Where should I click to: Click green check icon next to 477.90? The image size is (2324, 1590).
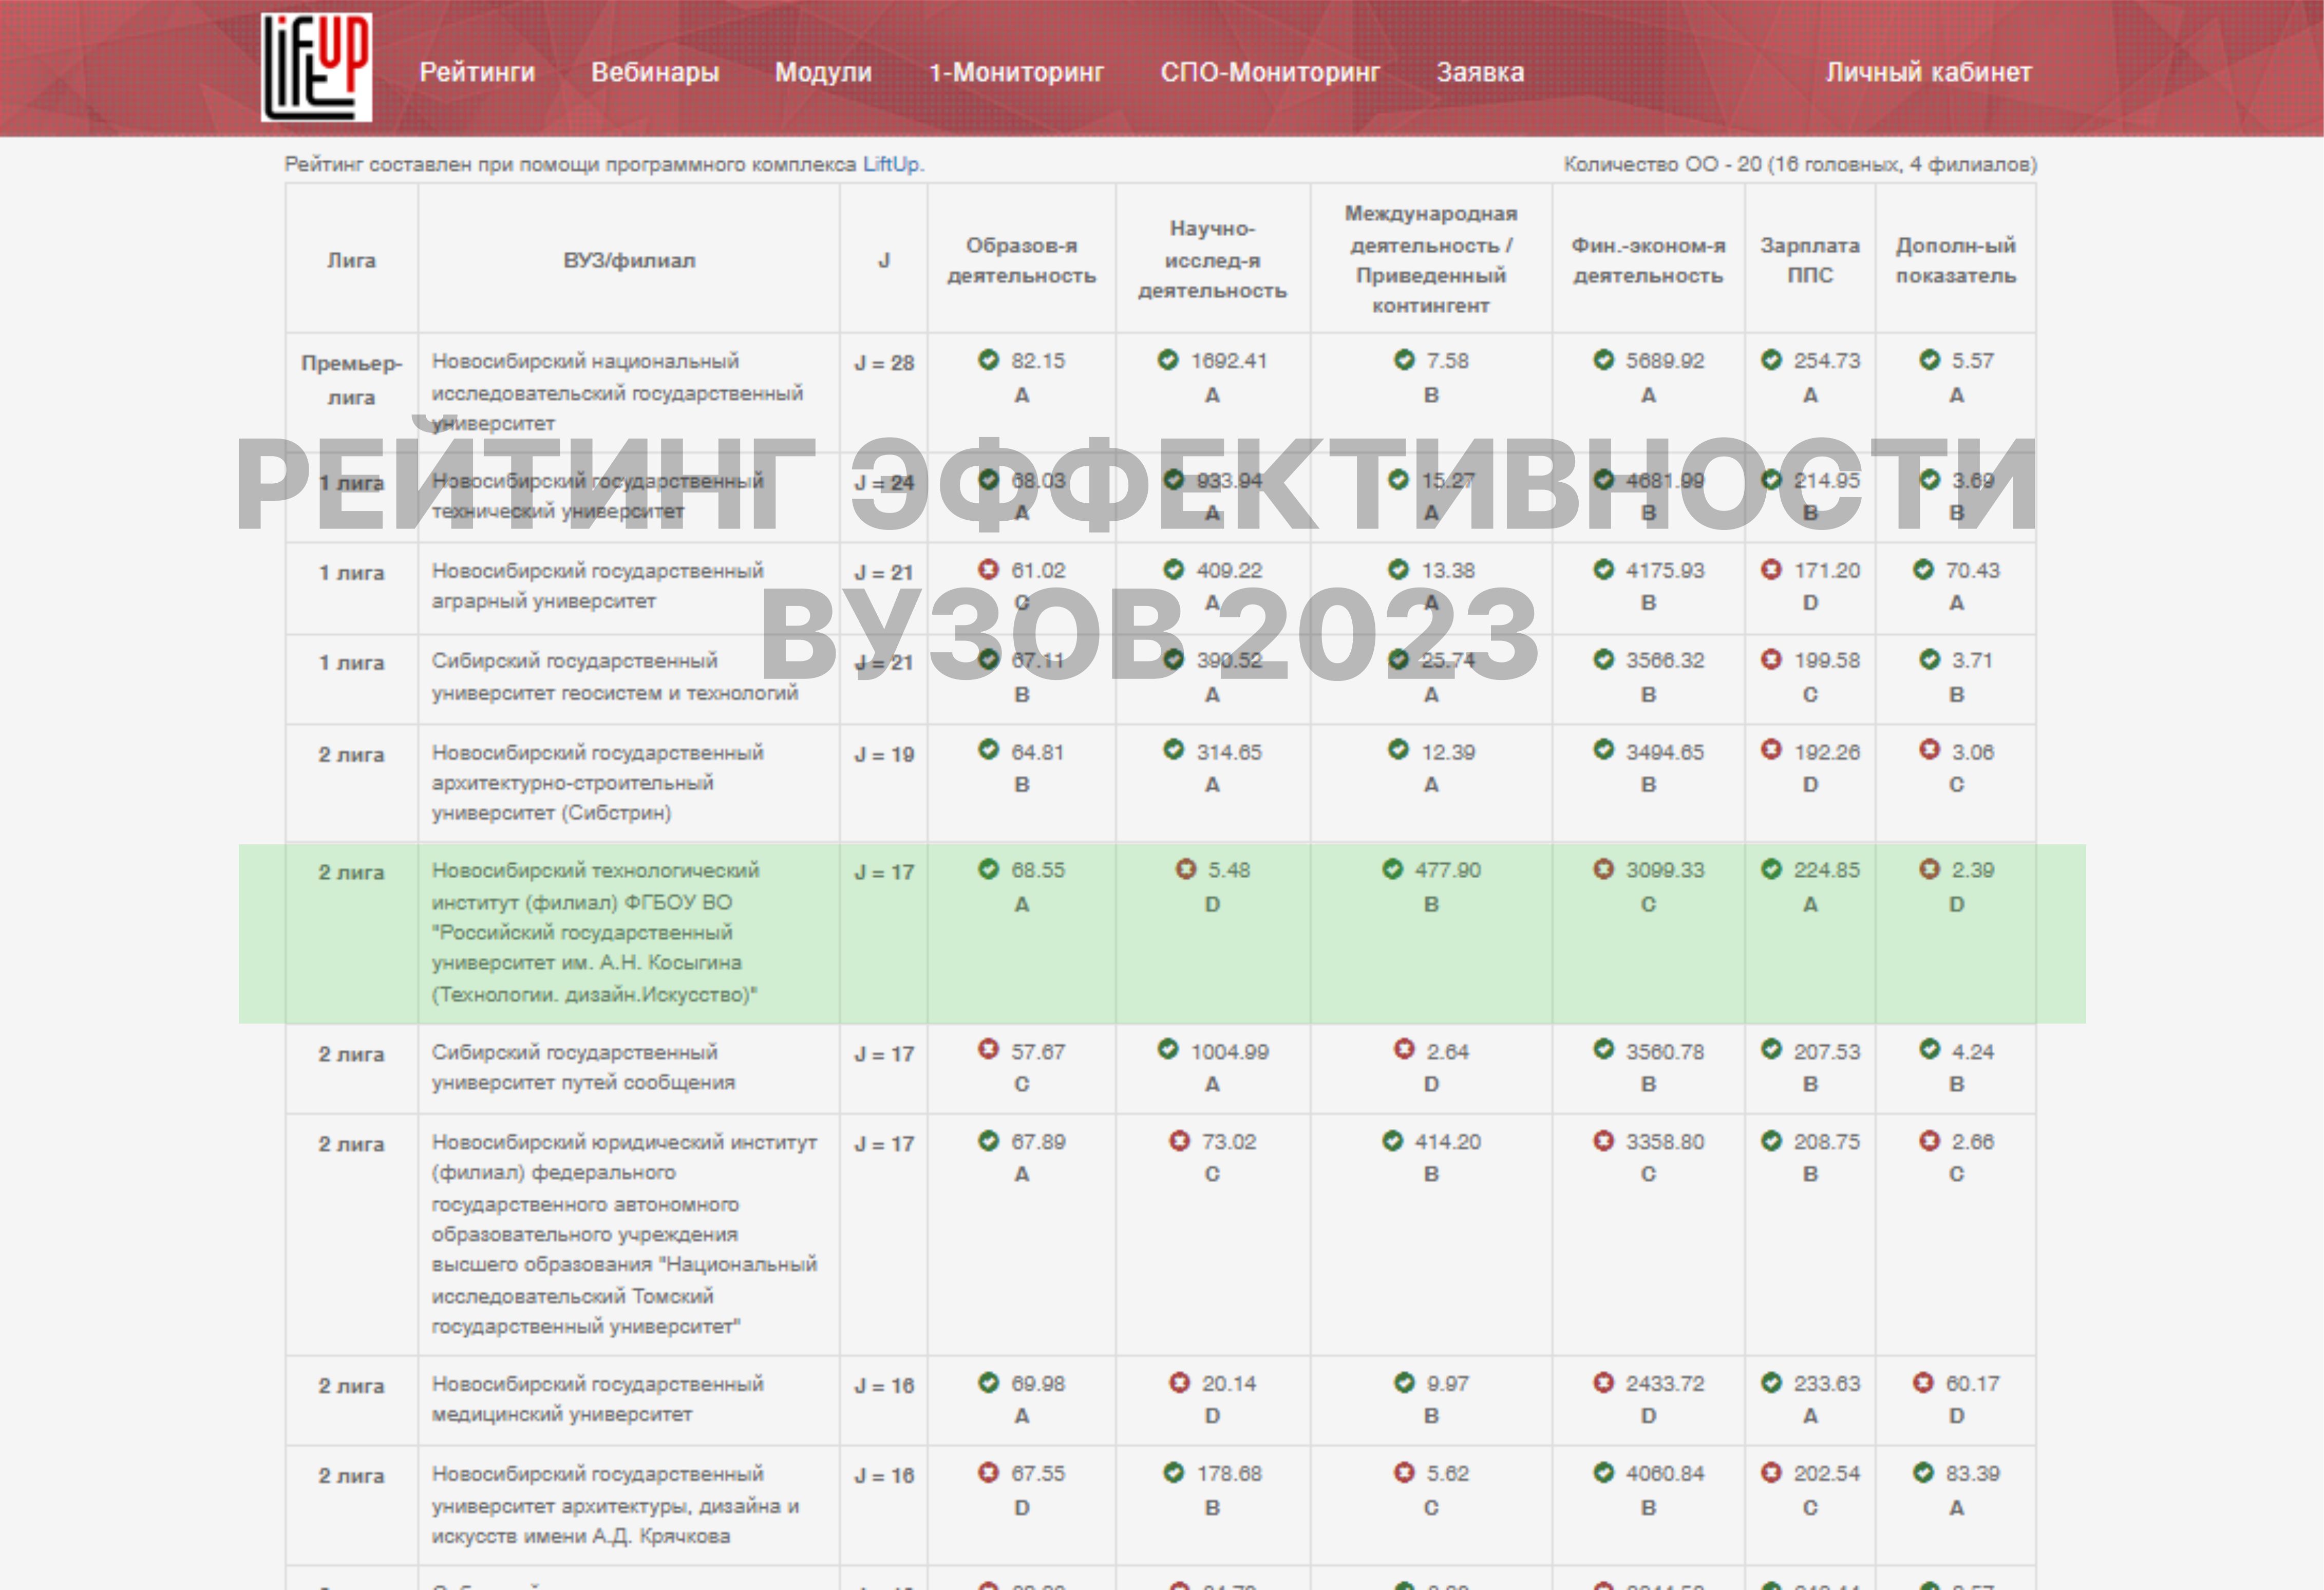tap(1392, 869)
